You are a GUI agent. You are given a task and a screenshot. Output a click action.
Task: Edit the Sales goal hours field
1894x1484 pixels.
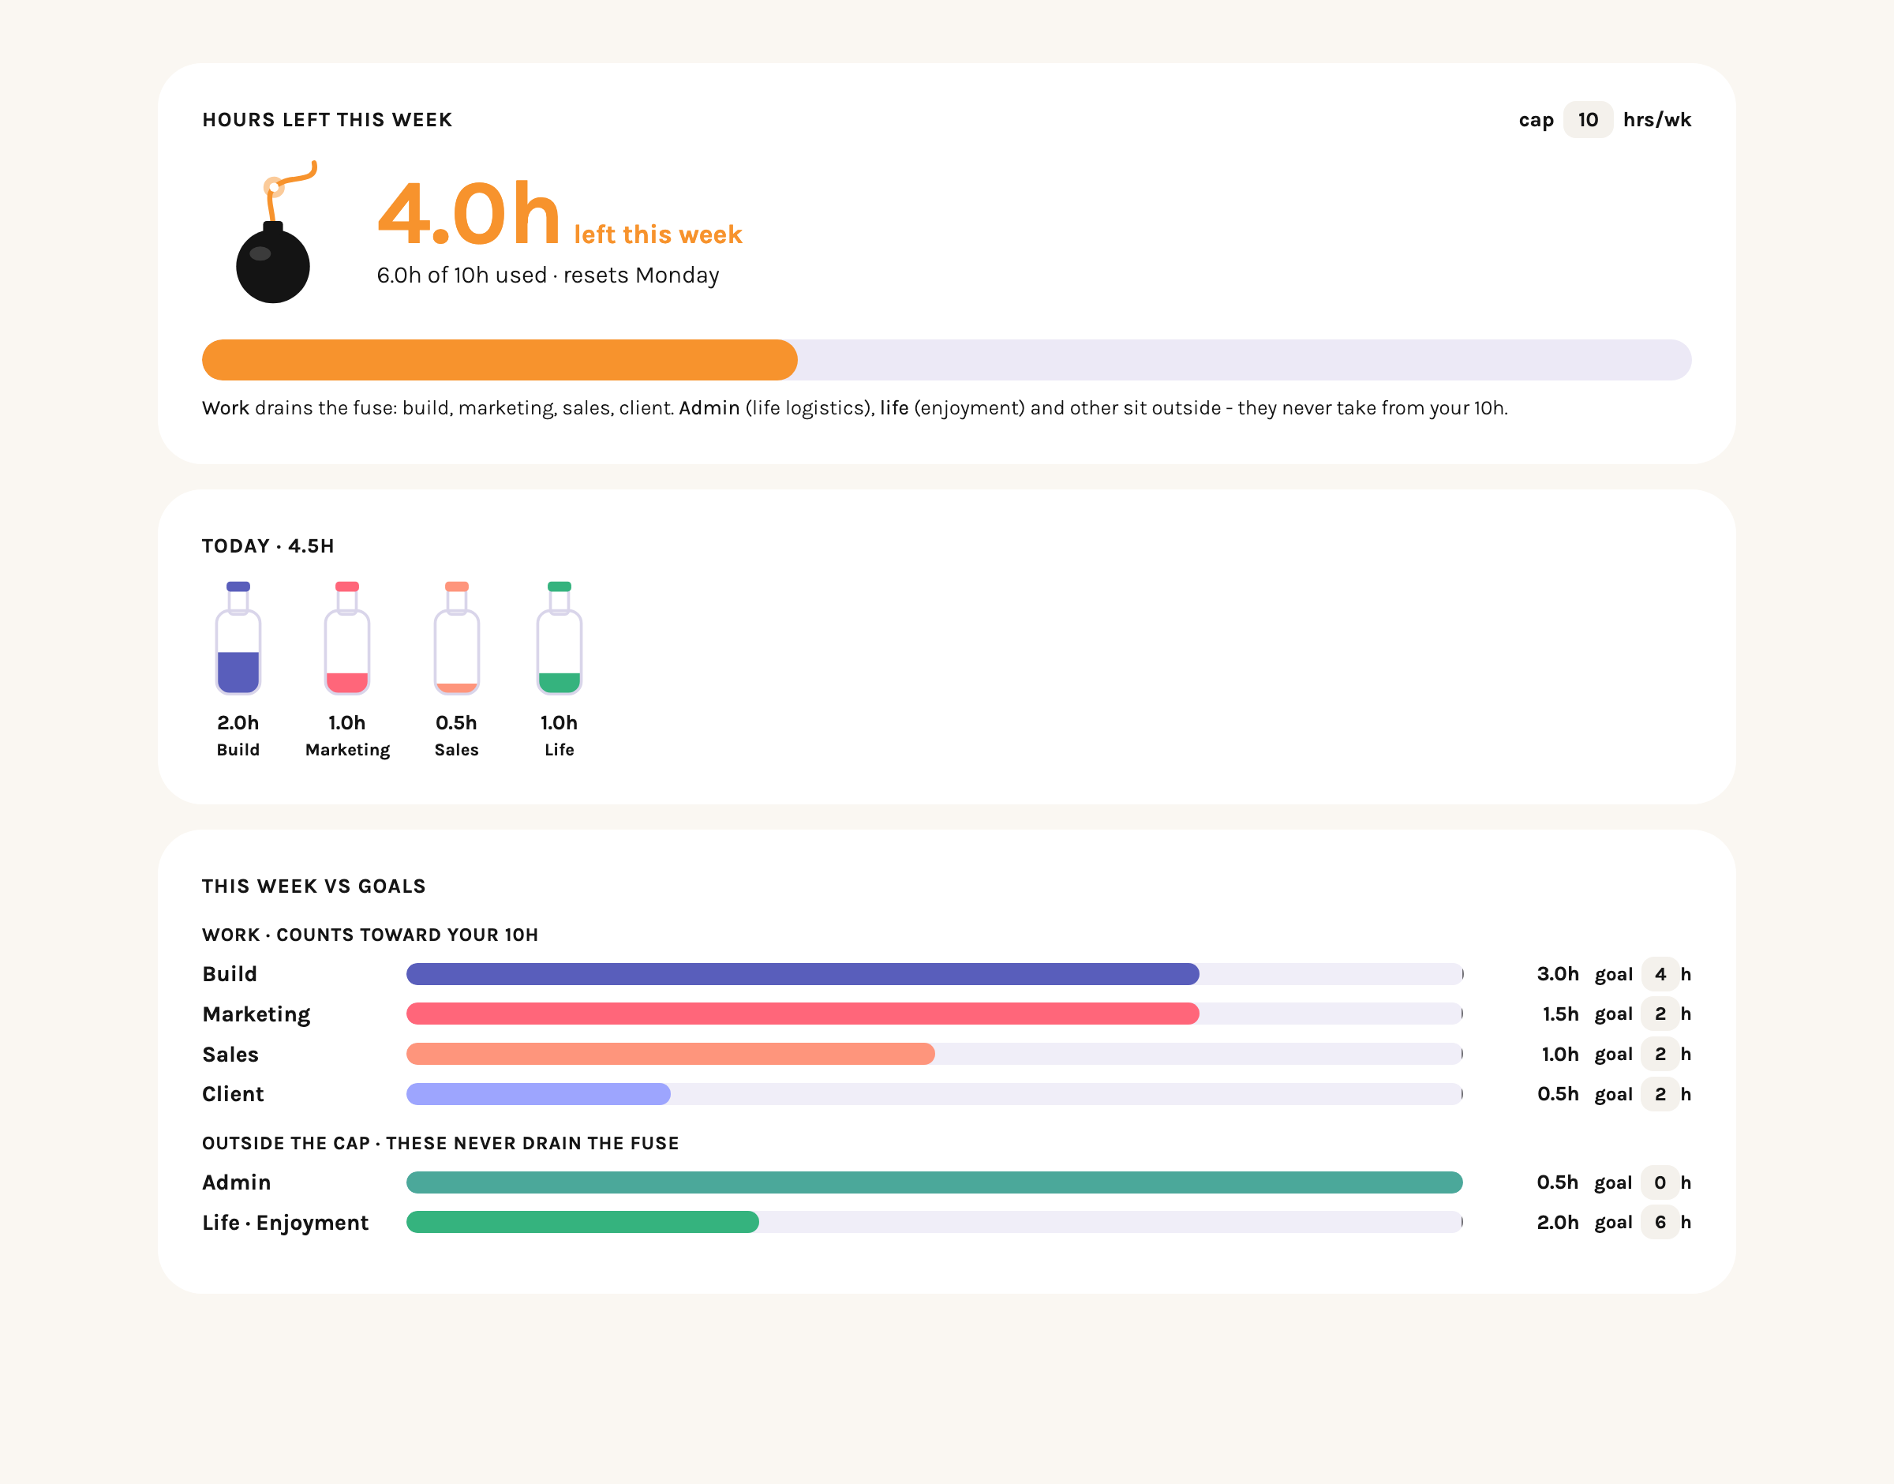click(x=1660, y=1054)
